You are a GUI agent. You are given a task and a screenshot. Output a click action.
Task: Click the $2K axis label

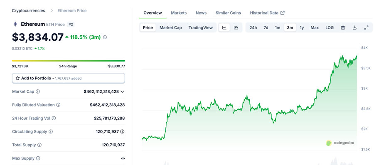[x=364, y=129]
